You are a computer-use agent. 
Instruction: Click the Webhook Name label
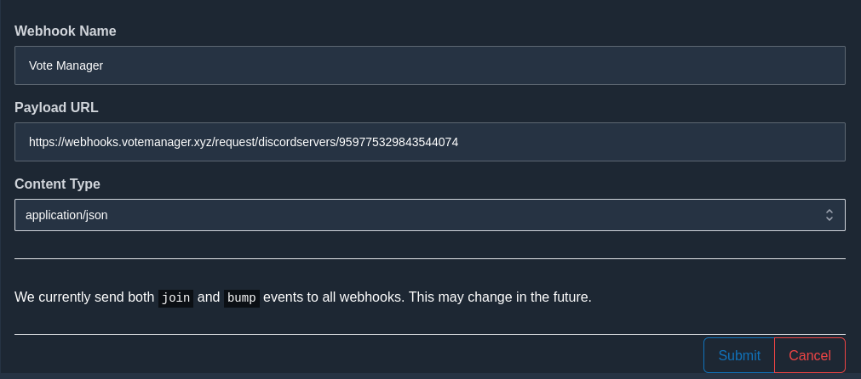[66, 31]
